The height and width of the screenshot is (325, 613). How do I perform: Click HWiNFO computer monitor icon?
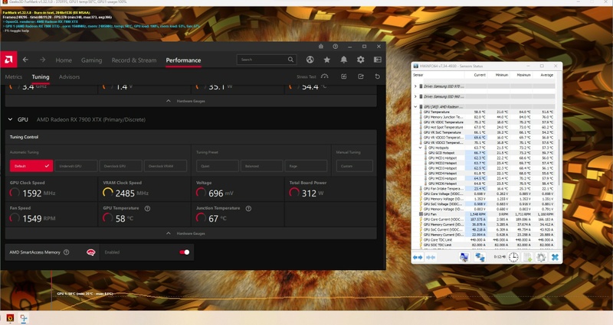point(464,257)
